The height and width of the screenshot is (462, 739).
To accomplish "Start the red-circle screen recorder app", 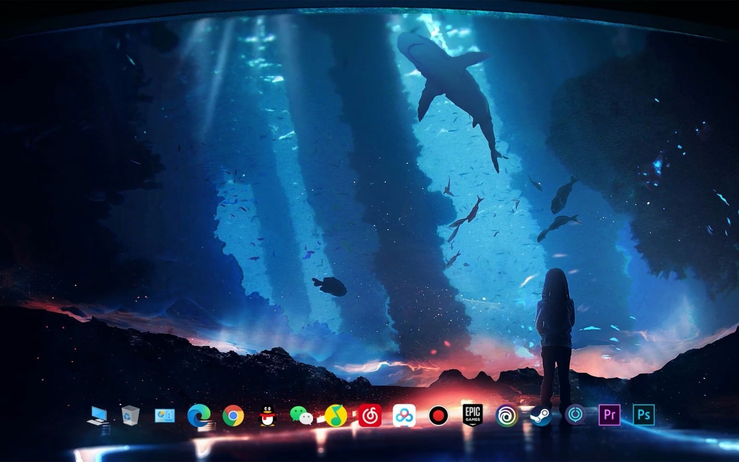I will click(438, 415).
